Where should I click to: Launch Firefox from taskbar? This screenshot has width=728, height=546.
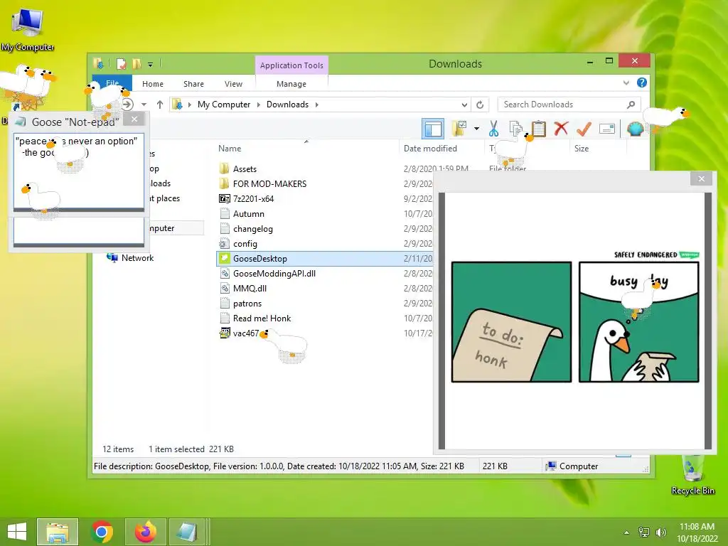pos(146,532)
